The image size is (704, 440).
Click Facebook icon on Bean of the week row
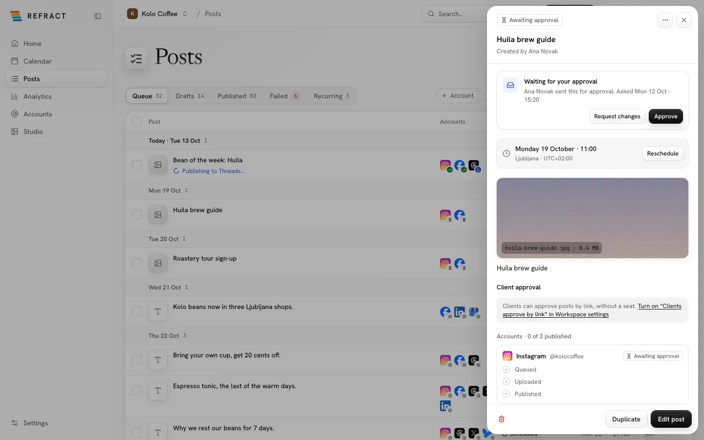click(x=460, y=165)
